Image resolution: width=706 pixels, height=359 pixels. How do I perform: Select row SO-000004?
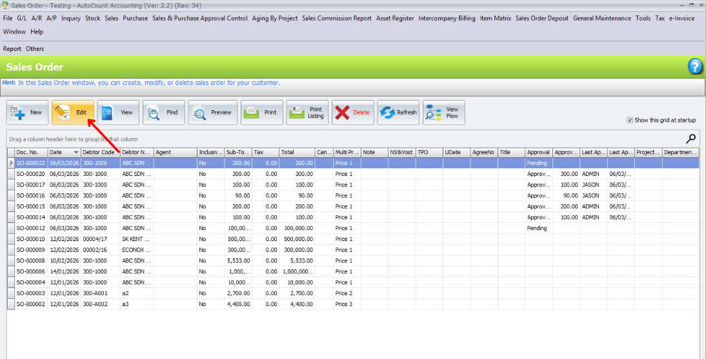[353, 282]
